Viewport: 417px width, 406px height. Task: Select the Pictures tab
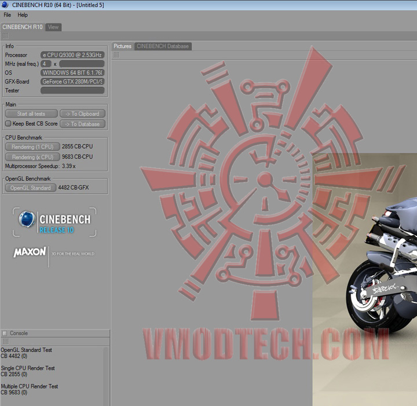coord(123,46)
